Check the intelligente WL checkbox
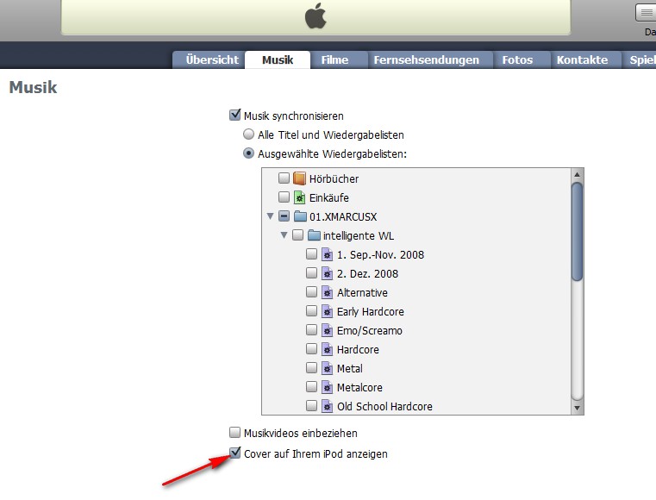Viewport: 656px width, 500px height. click(x=298, y=234)
